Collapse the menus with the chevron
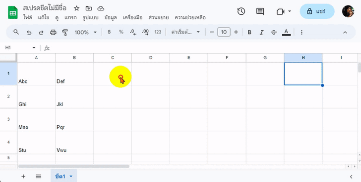The width and height of the screenshot is (361, 182). pos(345,33)
